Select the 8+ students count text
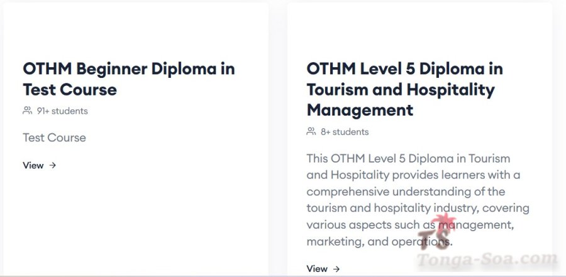 coord(345,132)
